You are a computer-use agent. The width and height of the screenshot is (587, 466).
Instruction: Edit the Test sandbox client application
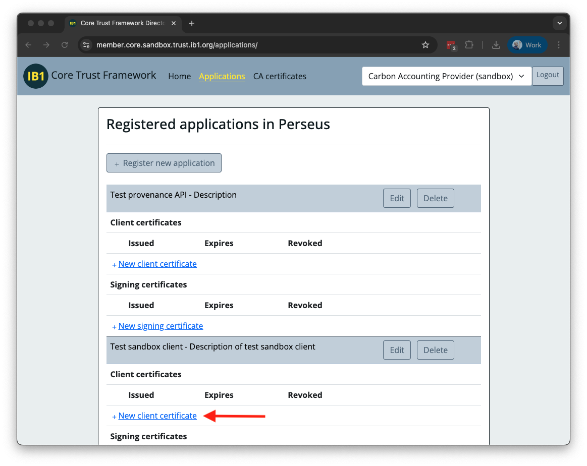(397, 350)
